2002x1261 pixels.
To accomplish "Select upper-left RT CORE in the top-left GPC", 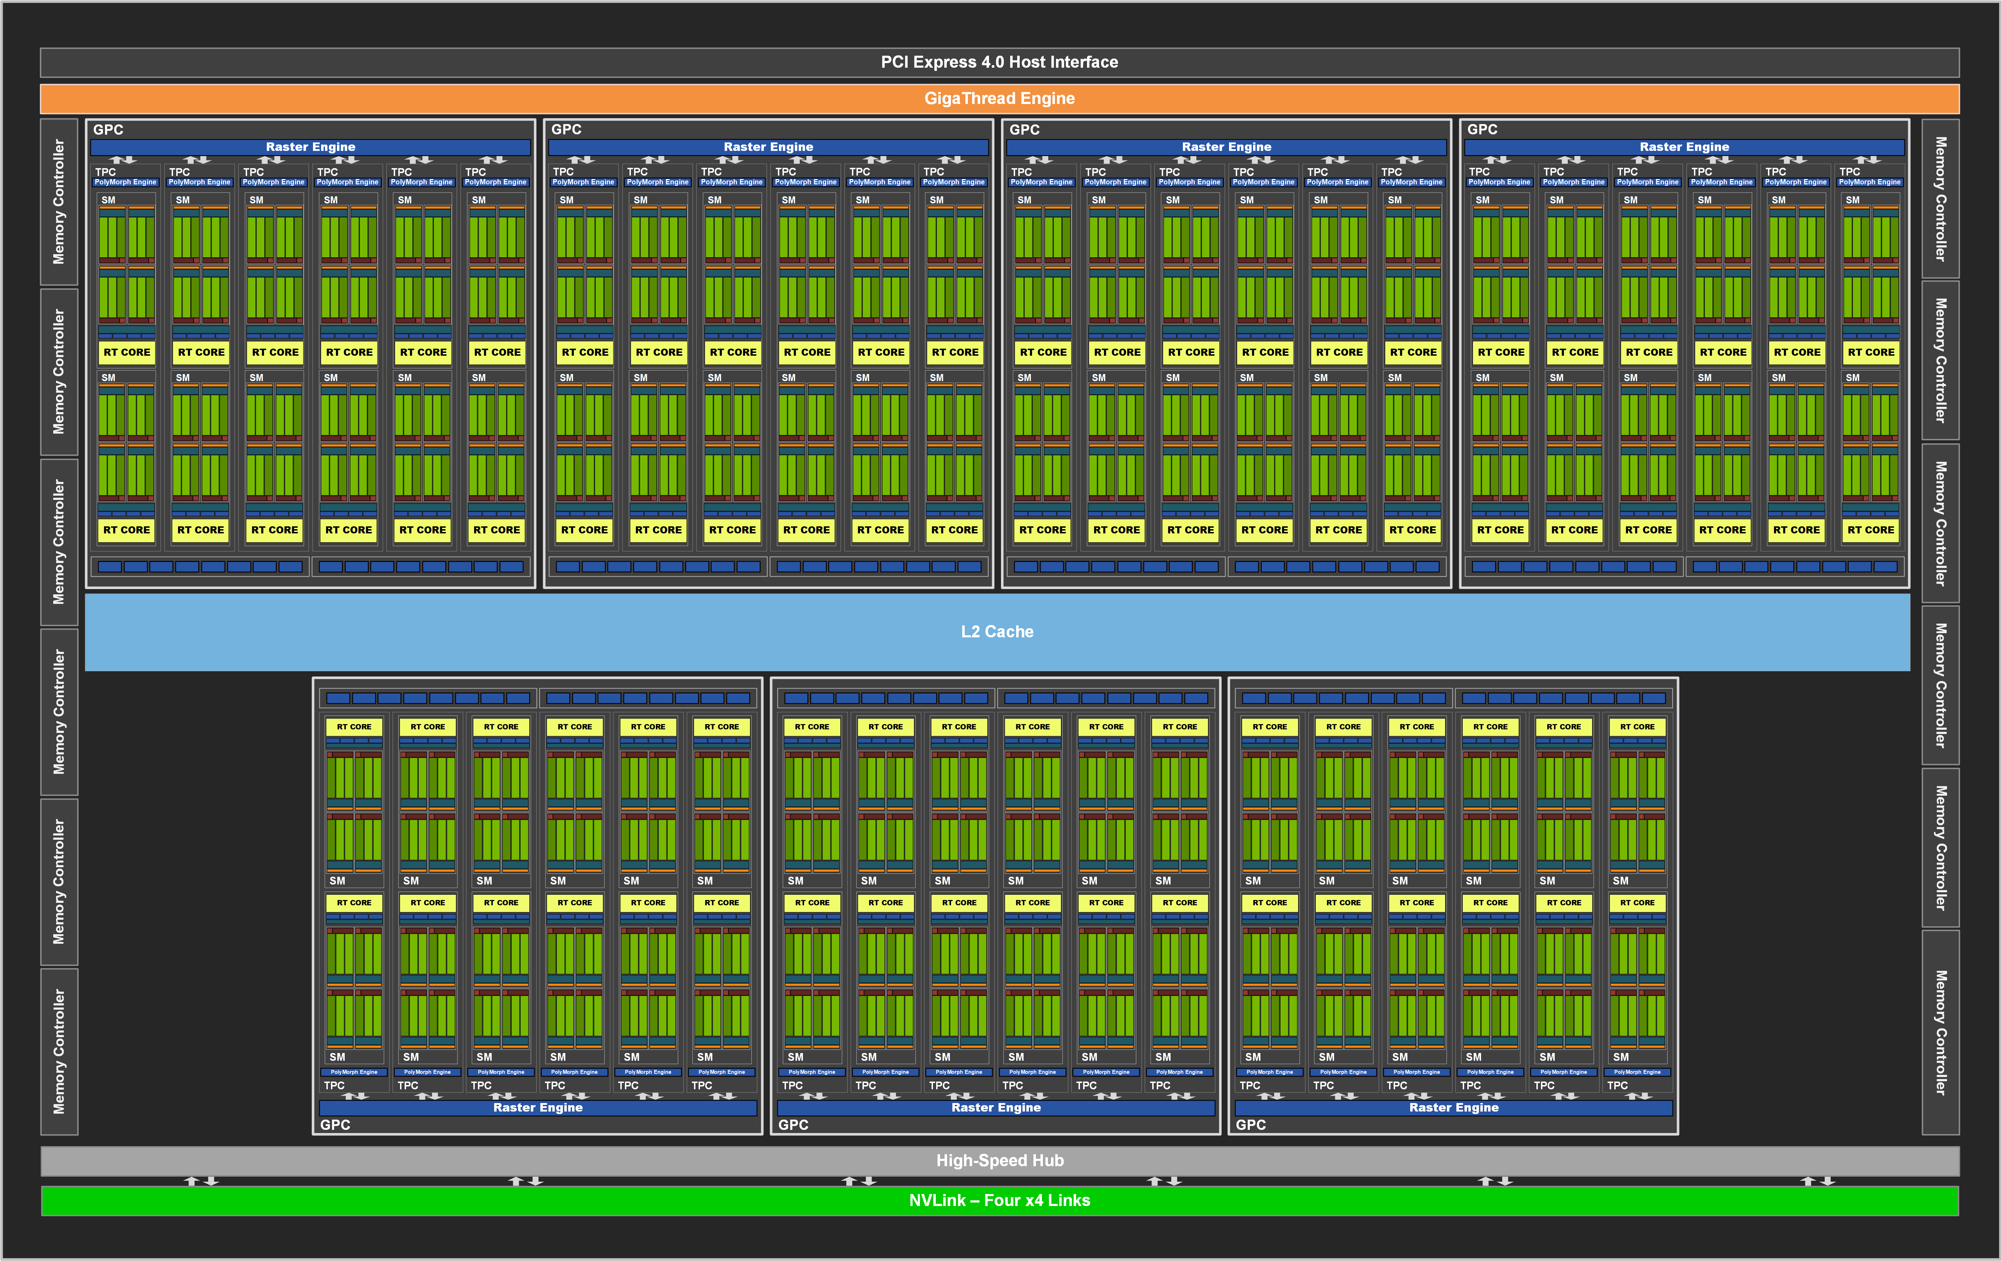I will tap(127, 353).
